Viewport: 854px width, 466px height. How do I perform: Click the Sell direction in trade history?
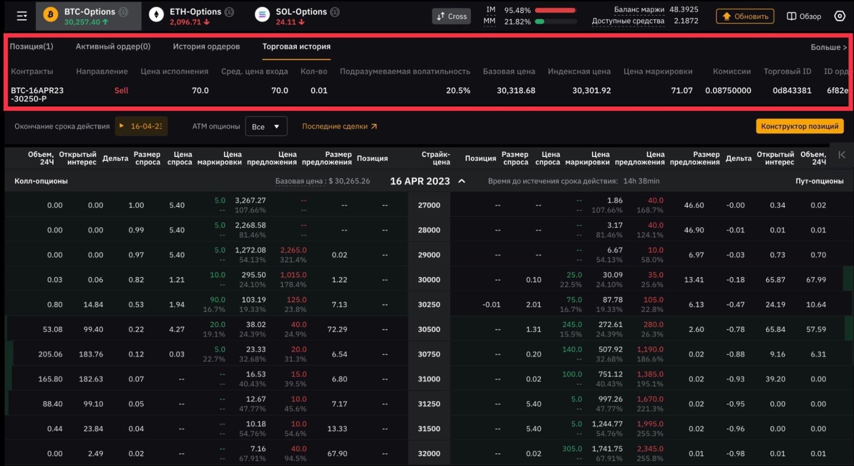coord(121,90)
